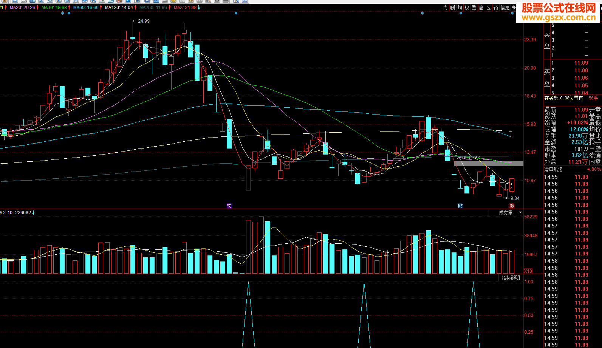
Task: Click the 3.52亿 share capital value
Action: pos(580,155)
